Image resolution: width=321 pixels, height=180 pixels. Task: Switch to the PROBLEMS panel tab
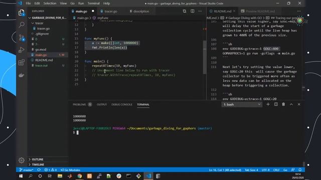82,104
